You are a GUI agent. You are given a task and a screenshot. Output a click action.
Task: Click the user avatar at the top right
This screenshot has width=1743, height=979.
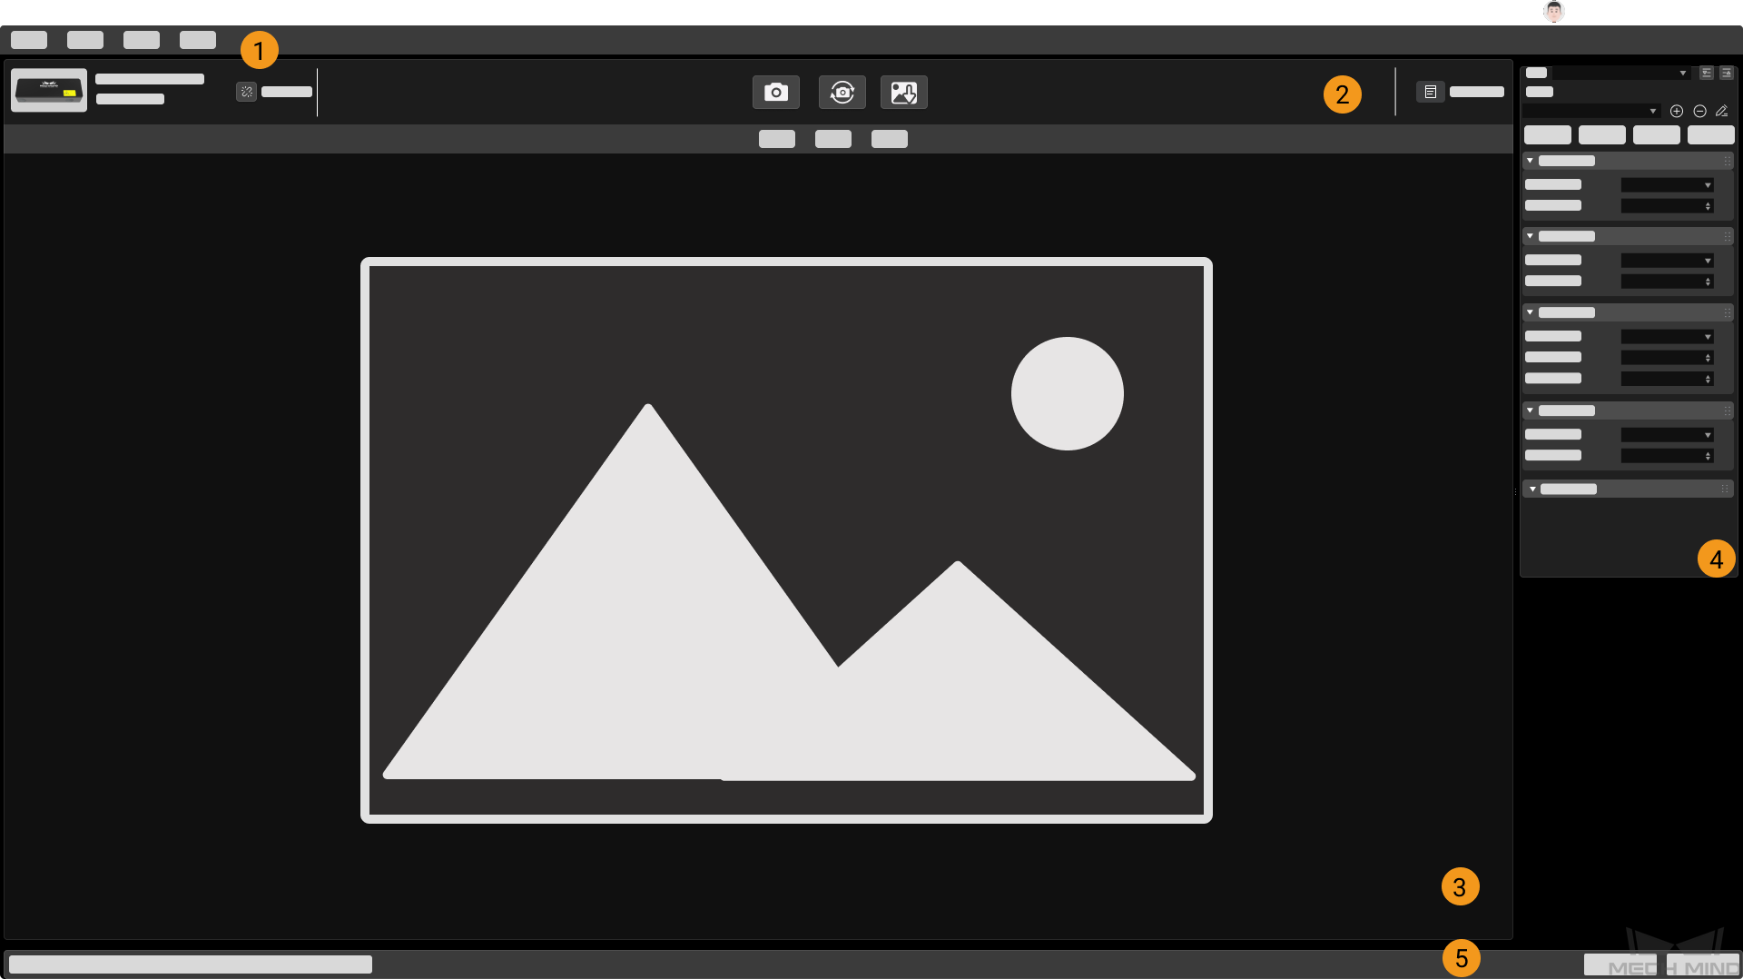(x=1554, y=11)
